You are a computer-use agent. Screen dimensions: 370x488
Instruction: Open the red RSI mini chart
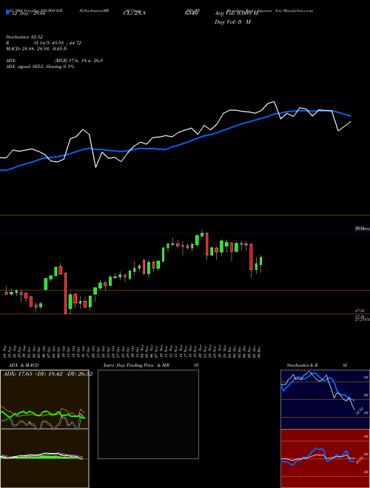tap(325, 458)
